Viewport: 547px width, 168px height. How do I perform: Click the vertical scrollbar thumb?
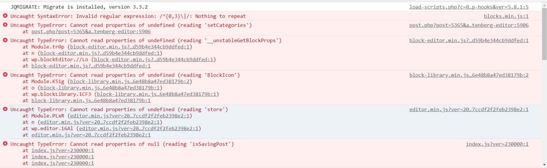point(544,34)
